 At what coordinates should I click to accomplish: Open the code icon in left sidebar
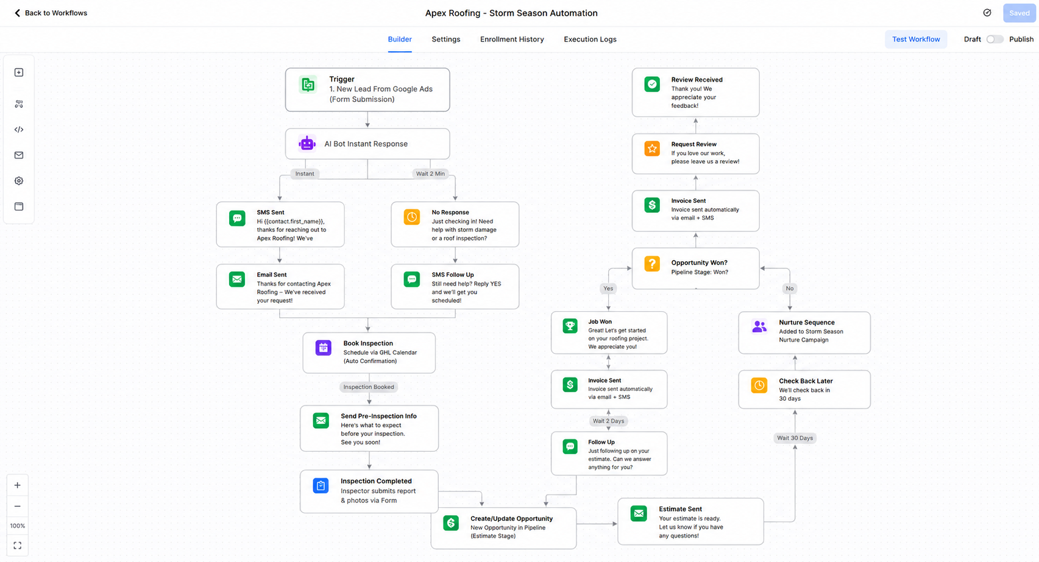19,130
